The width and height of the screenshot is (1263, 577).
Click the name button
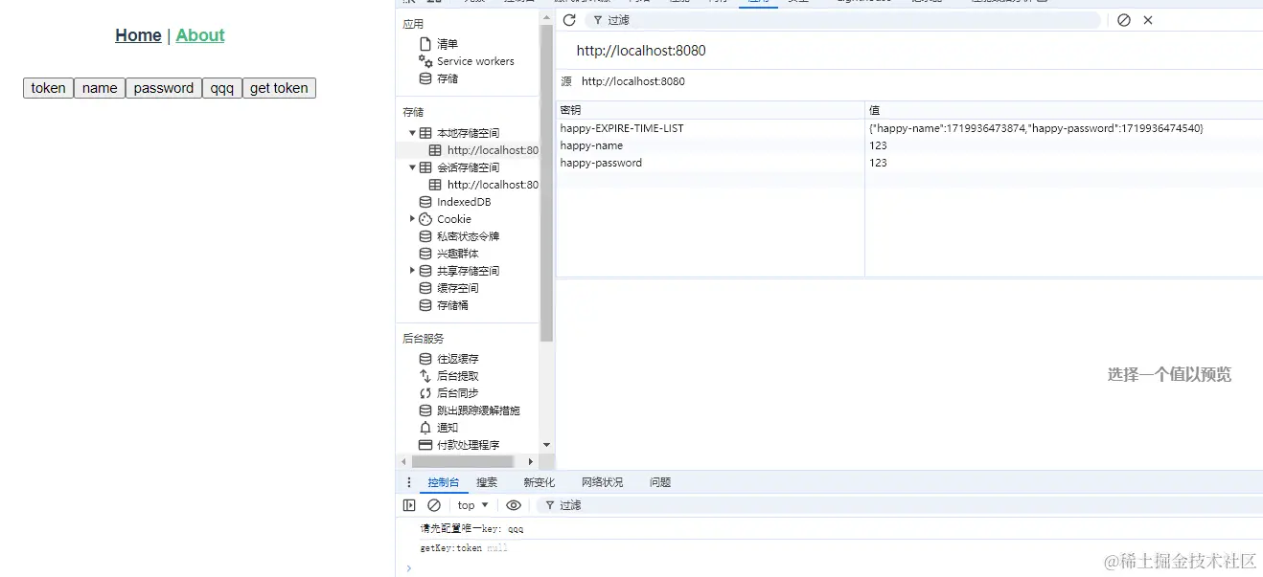(100, 88)
